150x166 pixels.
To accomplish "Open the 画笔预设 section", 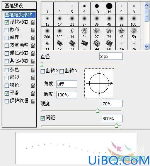I will coord(19,6).
